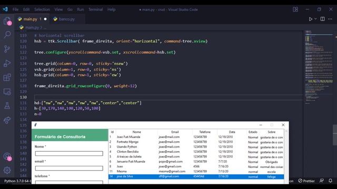Switch to the banco.py tab
337x189 pixels.
[x=67, y=19]
